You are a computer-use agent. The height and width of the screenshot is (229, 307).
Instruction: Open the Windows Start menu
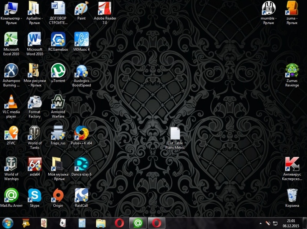coord(8,222)
